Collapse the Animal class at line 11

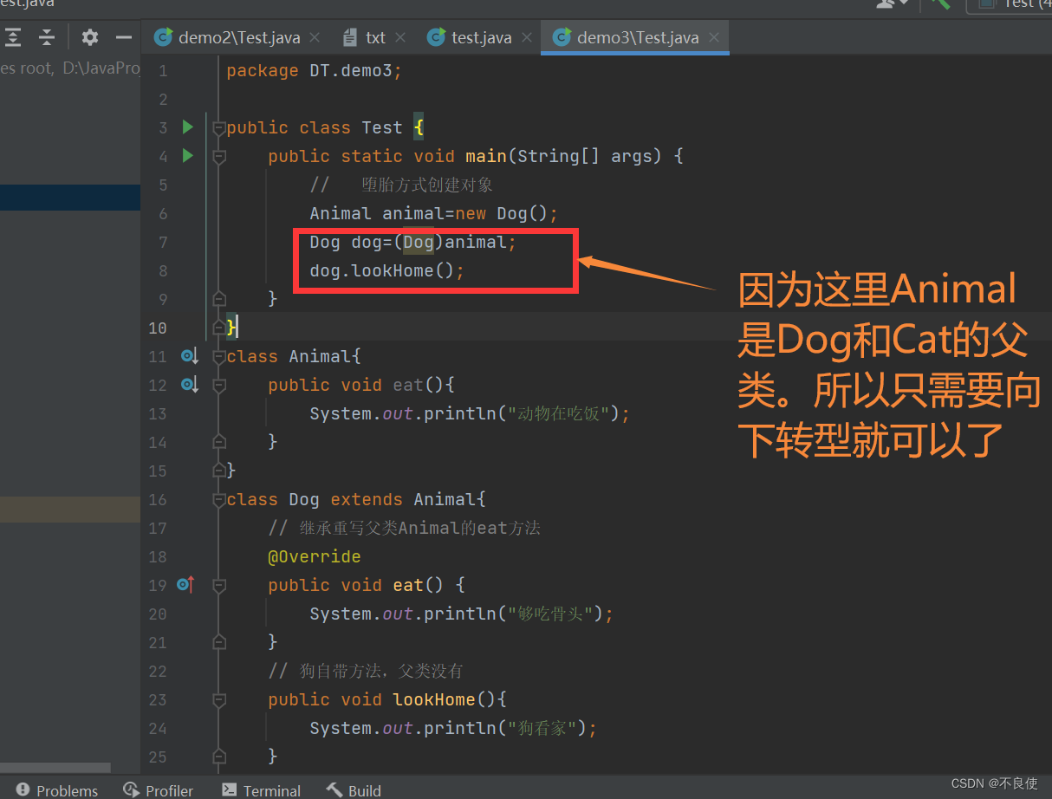coord(219,357)
